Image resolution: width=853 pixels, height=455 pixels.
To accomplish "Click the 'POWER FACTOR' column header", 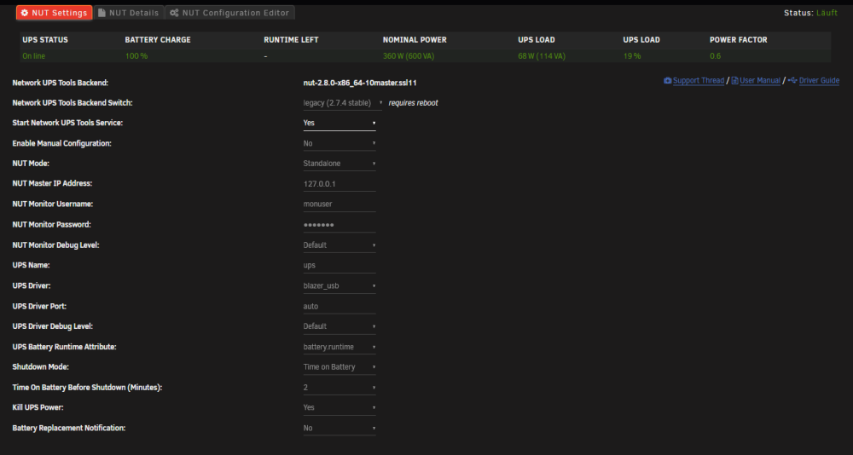I will (738, 40).
